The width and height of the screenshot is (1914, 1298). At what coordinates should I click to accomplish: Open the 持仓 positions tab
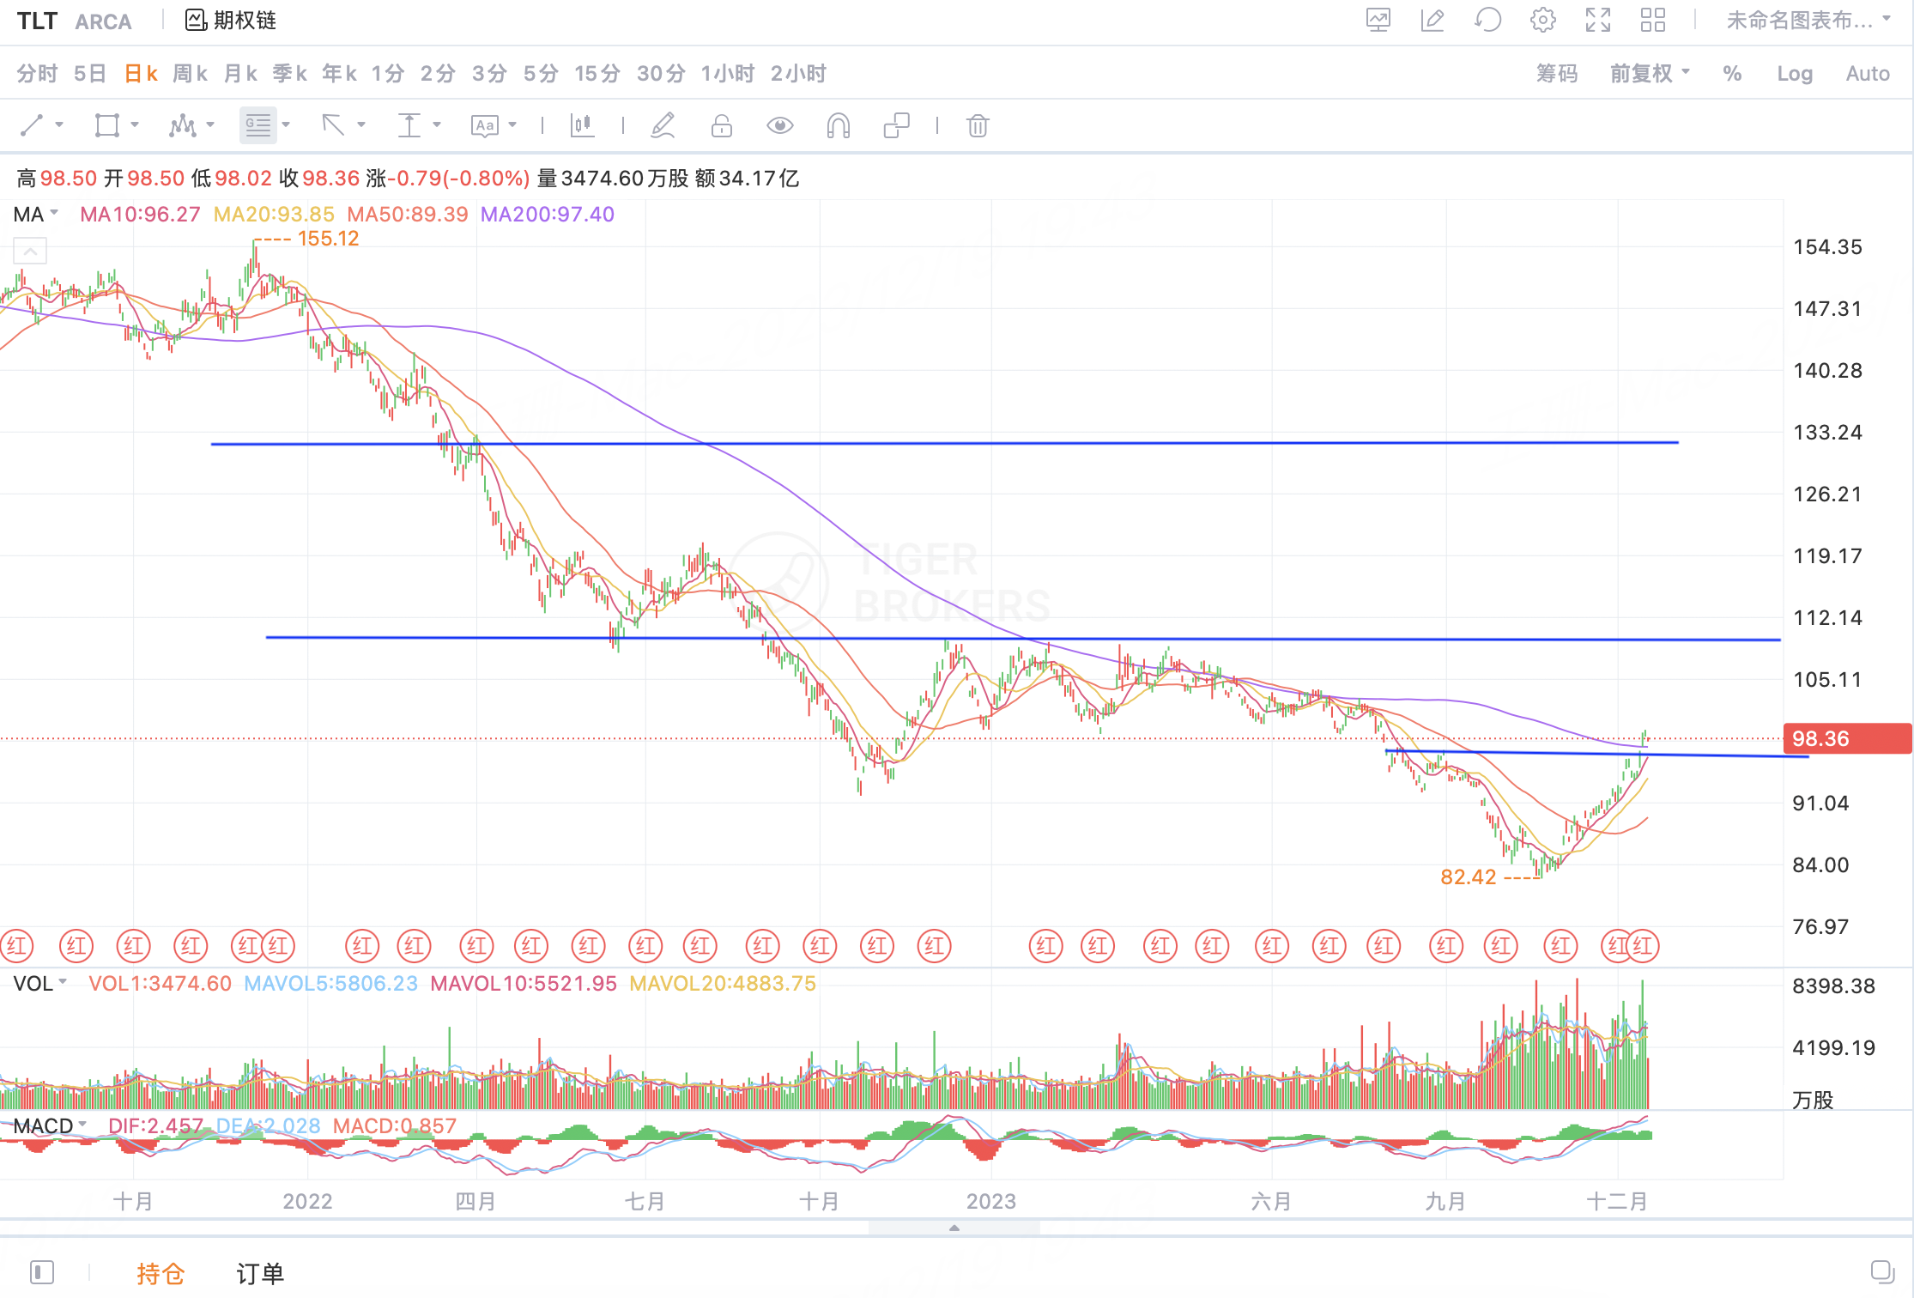pyautogui.click(x=161, y=1274)
